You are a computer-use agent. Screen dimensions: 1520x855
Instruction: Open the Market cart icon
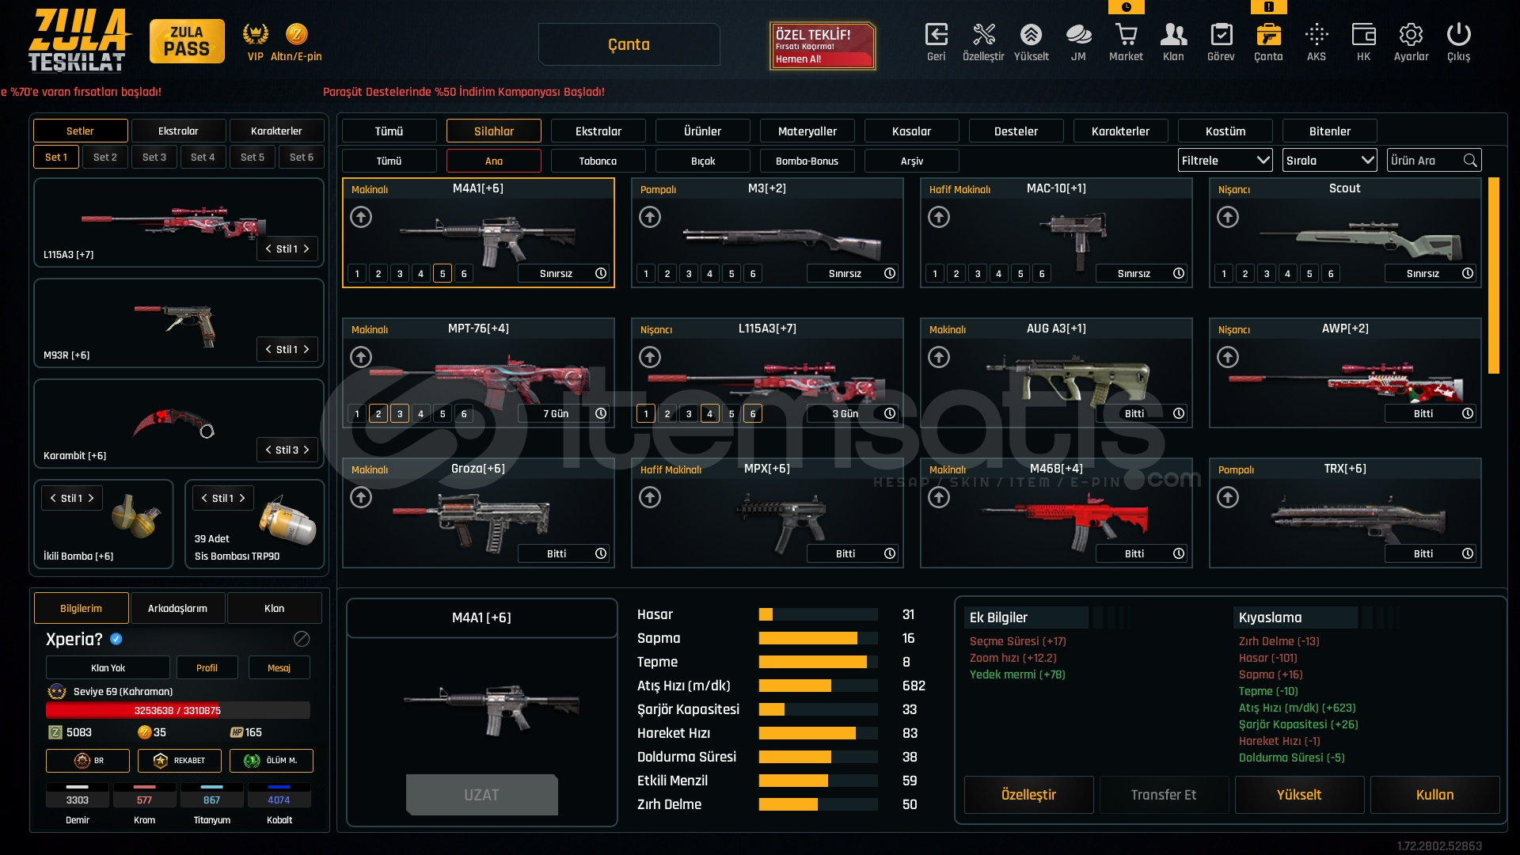coord(1126,35)
